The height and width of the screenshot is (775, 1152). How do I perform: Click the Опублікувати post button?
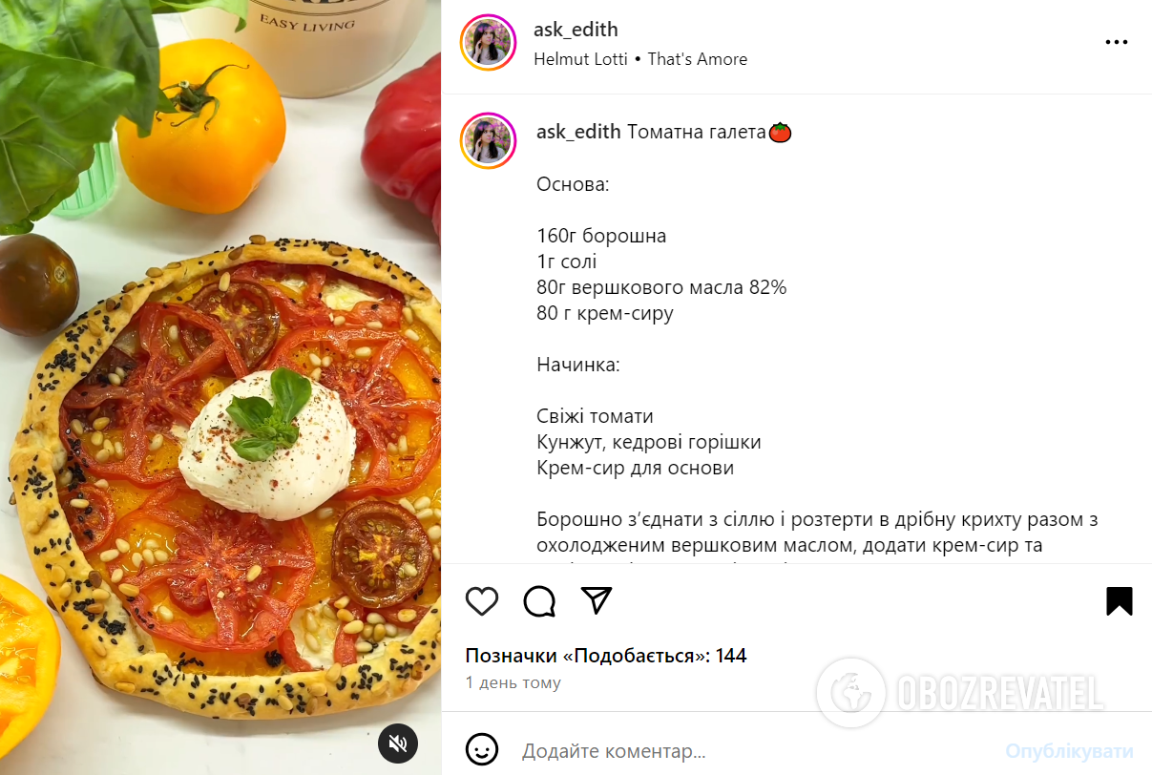coord(1069,751)
